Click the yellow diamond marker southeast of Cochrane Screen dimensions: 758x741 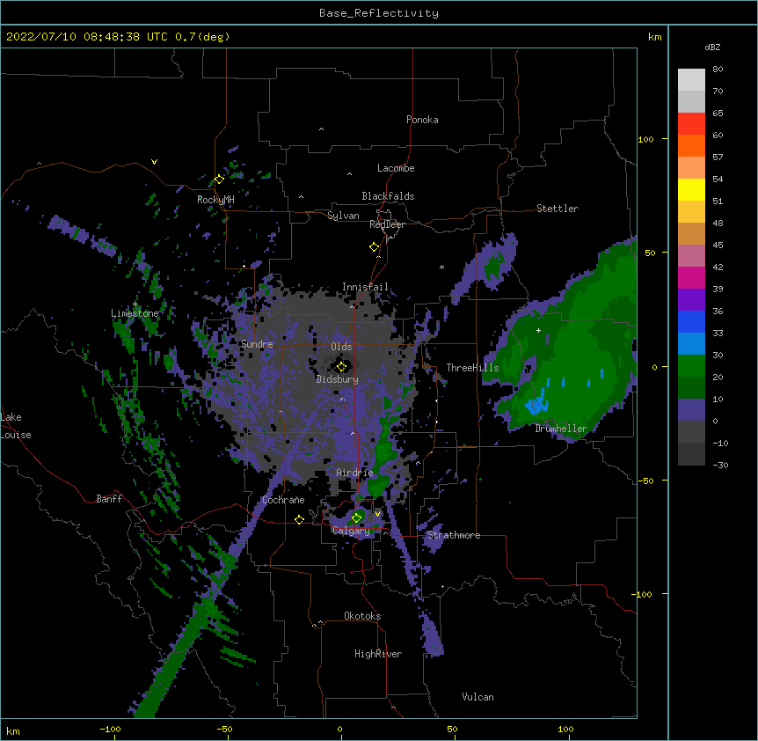coord(299,519)
